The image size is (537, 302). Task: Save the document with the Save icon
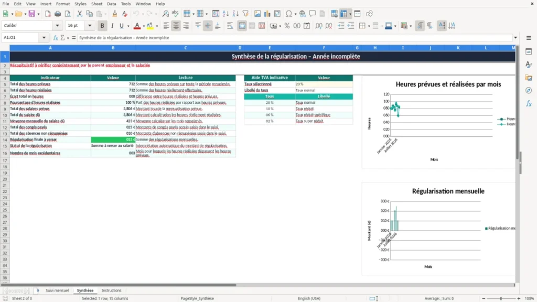point(31,14)
